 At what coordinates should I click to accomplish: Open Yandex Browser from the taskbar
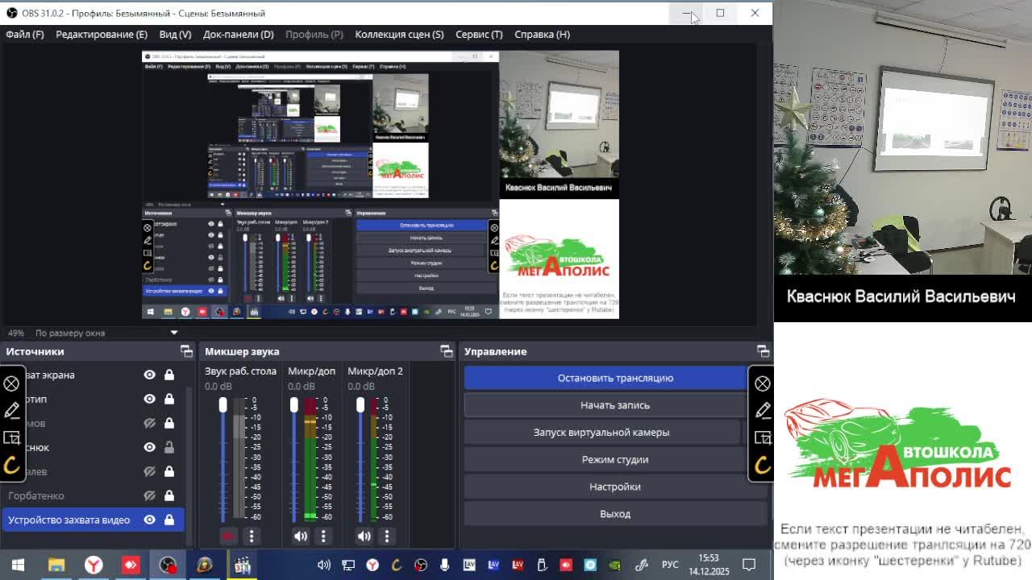[x=94, y=565]
